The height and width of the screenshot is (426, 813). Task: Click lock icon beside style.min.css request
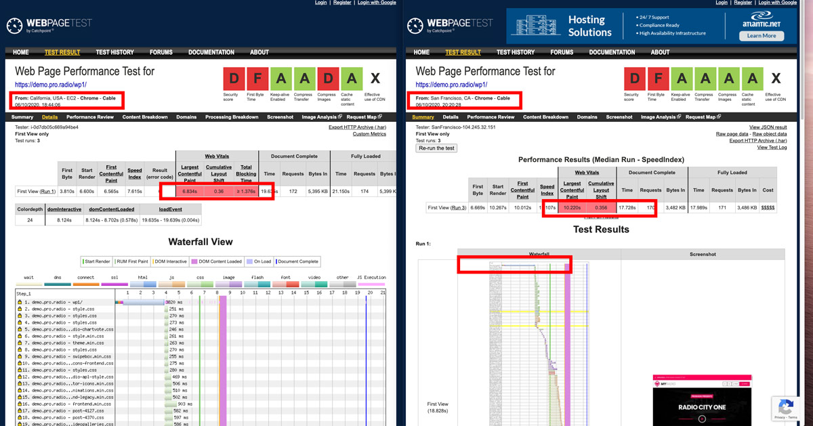[x=20, y=336]
